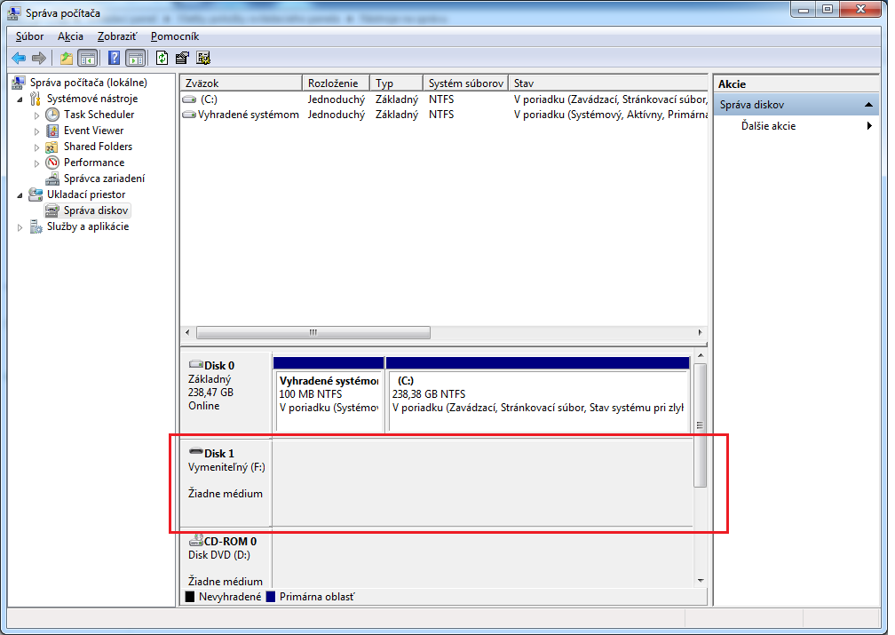Select the (C:) 238,38 GB NTFS partition block
Image resolution: width=895 pixels, height=635 pixels.
[538, 394]
